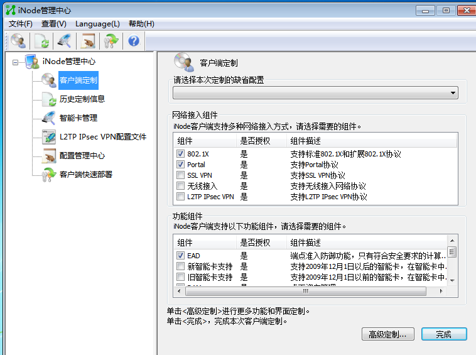Click the 智能卡管理 tree icon

pos(49,118)
